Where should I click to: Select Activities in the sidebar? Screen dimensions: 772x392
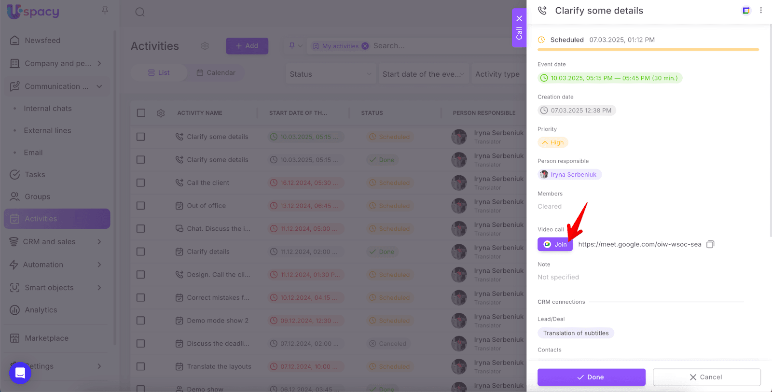click(x=57, y=219)
